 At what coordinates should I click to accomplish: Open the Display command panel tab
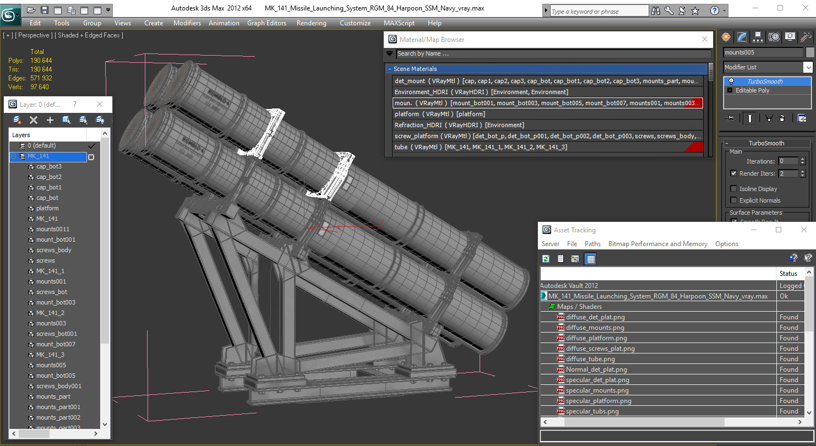click(790, 37)
